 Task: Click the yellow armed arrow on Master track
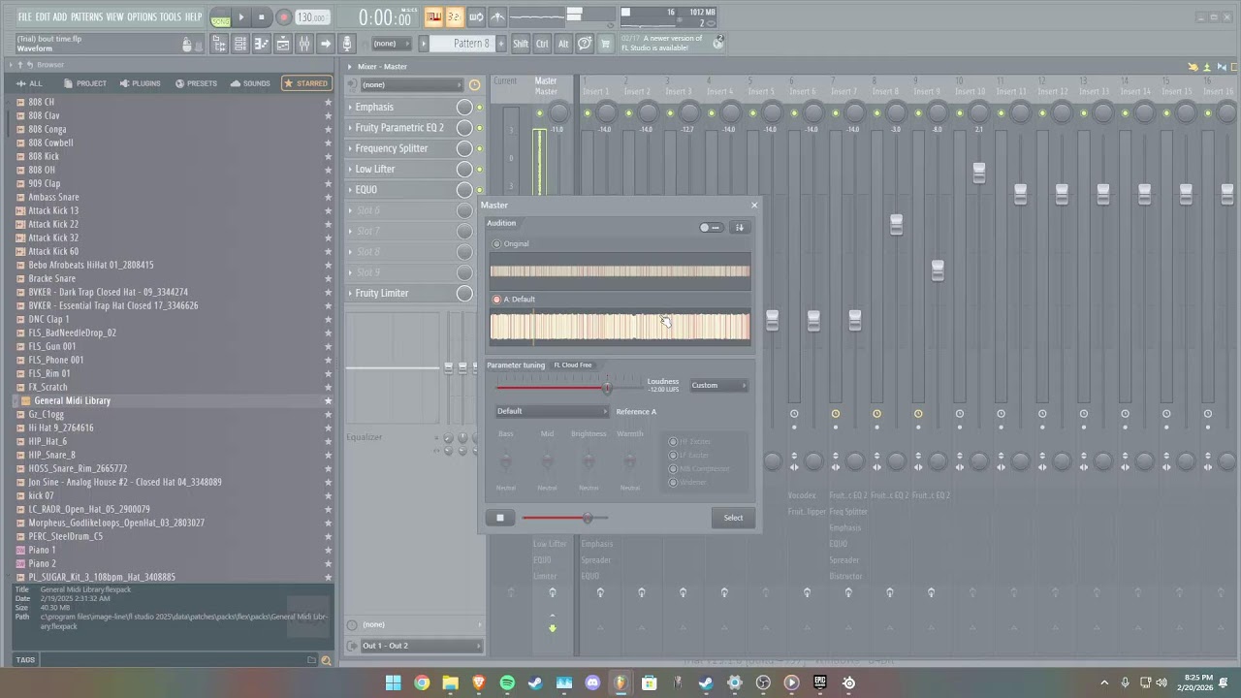(553, 627)
